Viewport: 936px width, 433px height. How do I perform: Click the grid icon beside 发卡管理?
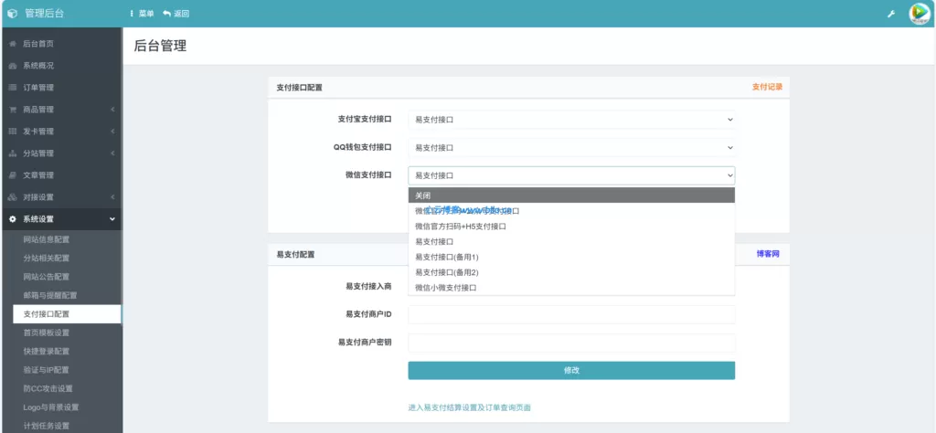pyautogui.click(x=13, y=132)
